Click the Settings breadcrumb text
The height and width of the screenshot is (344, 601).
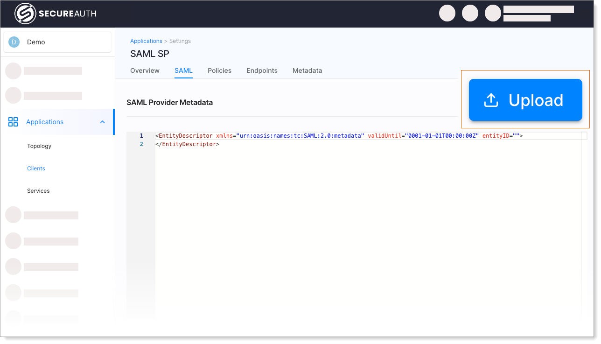(180, 41)
